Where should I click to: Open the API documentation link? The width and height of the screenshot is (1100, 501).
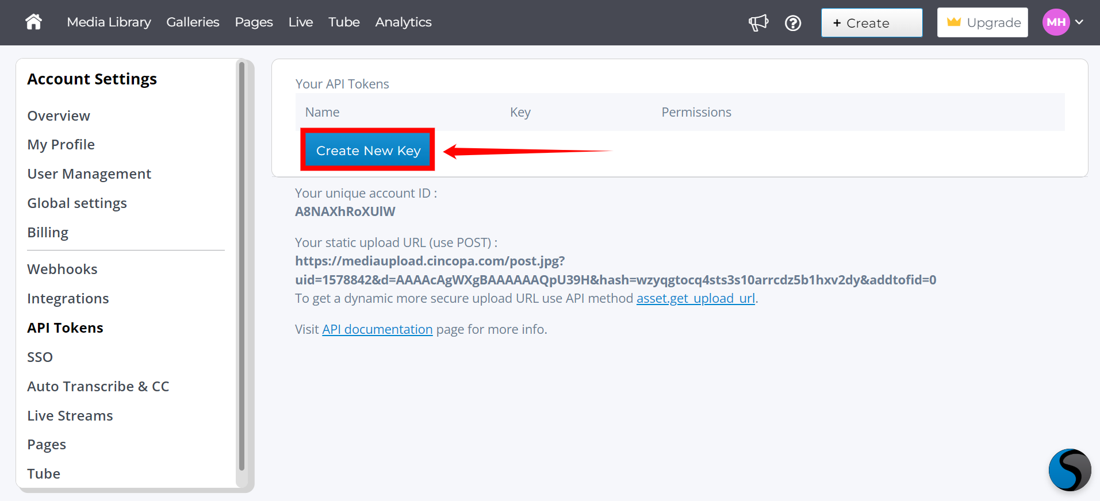[x=377, y=329]
